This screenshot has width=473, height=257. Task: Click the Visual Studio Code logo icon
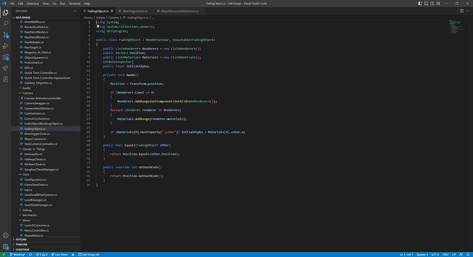4,3
